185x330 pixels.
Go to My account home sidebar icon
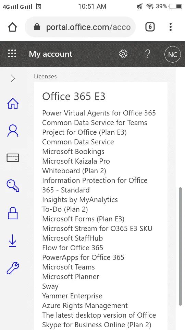click(x=13, y=104)
